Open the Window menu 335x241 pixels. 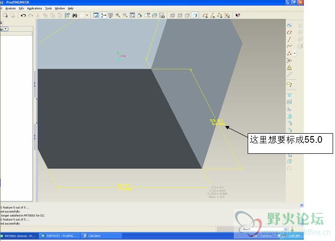60,8
